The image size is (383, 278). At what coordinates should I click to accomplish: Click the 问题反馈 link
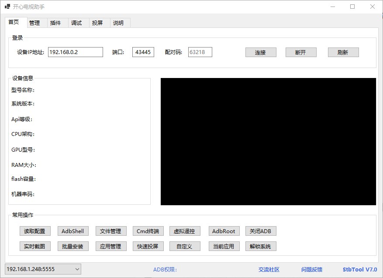coord(312,270)
